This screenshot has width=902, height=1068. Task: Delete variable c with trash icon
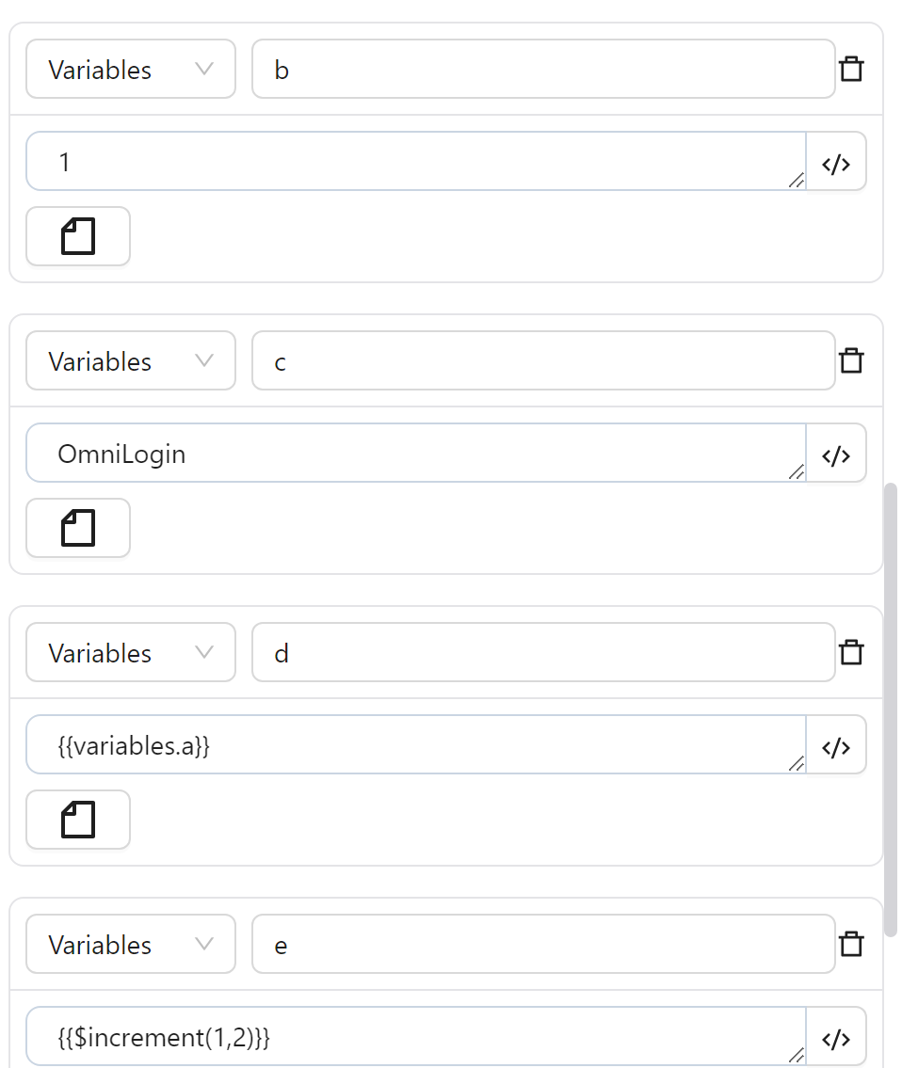pyautogui.click(x=851, y=361)
